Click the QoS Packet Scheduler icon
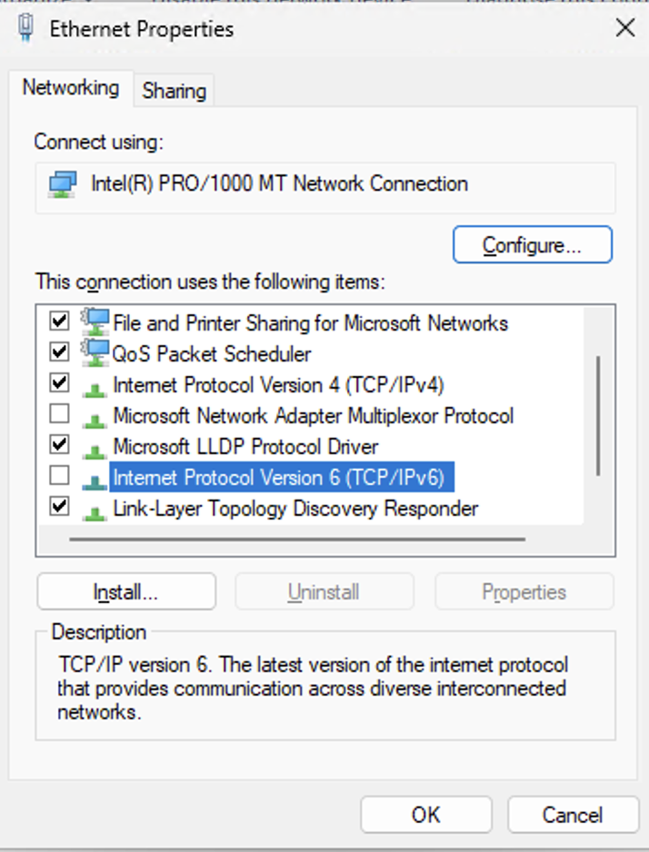 click(95, 353)
